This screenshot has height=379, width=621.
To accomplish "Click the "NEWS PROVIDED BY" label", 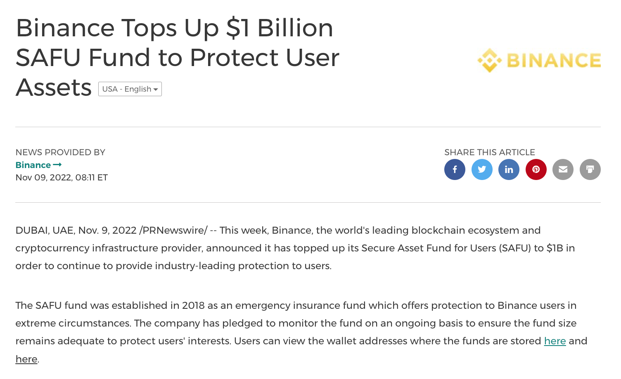I will pyautogui.click(x=60, y=152).
